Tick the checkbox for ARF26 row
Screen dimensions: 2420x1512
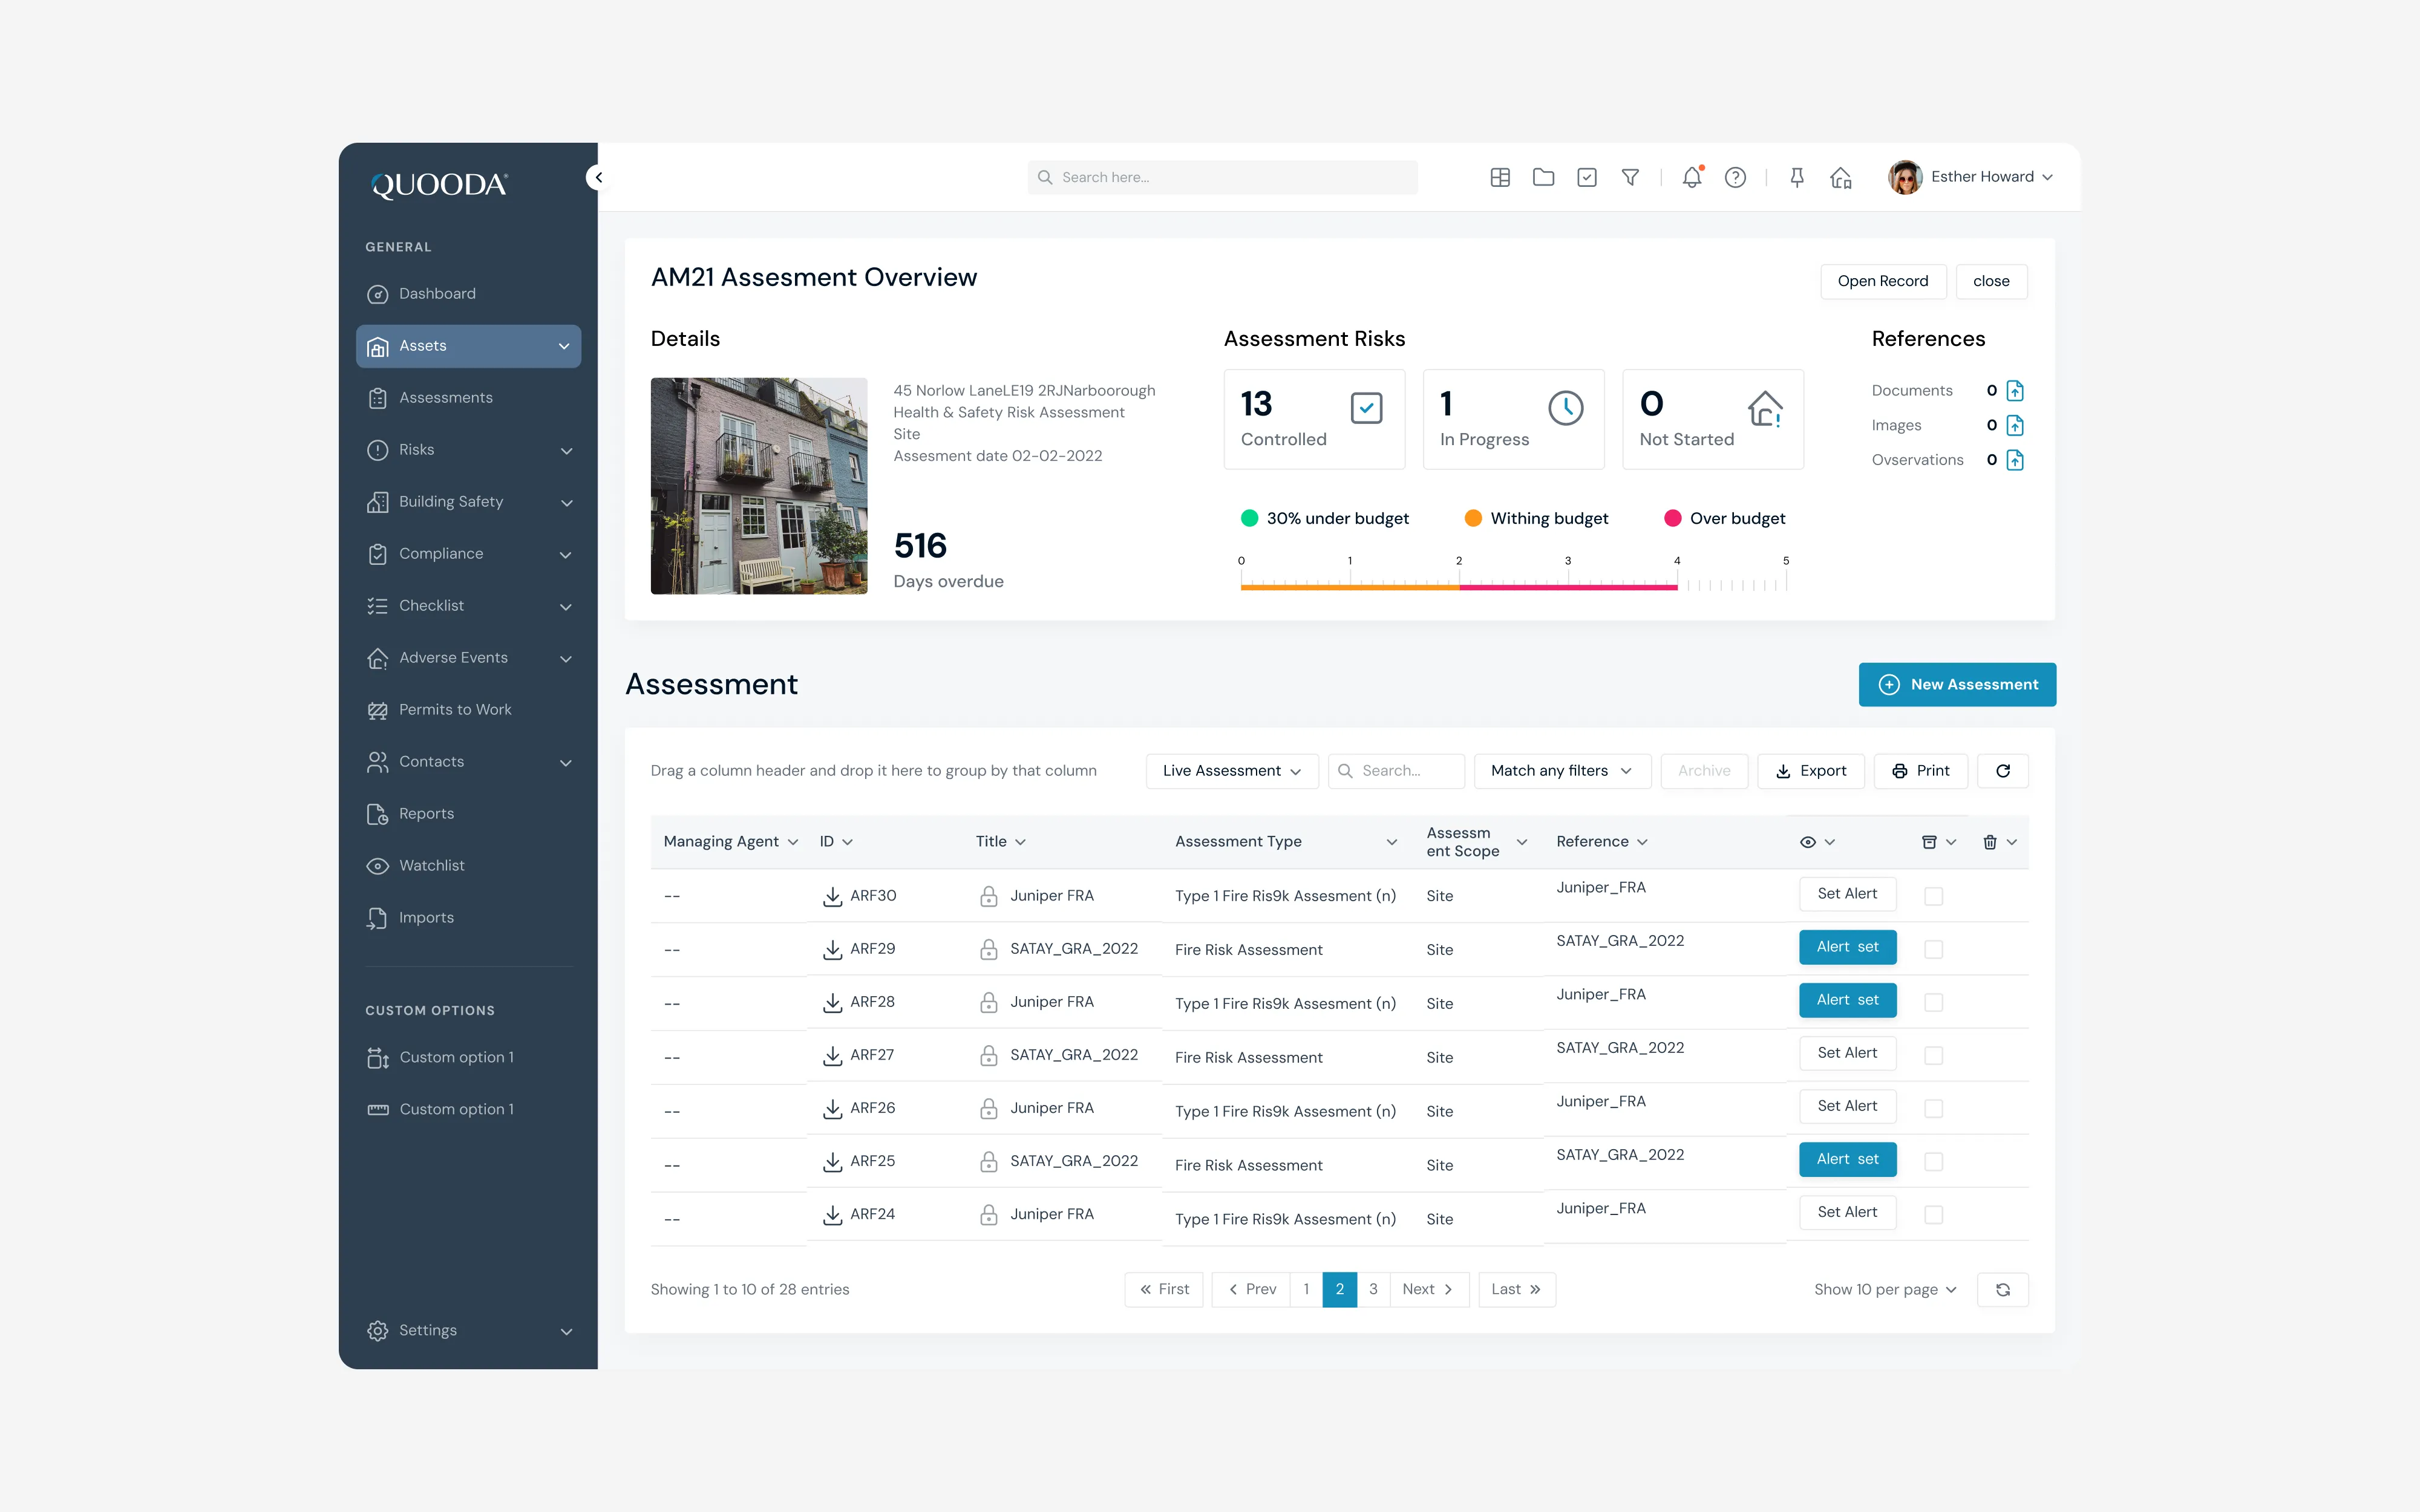pos(1934,1108)
